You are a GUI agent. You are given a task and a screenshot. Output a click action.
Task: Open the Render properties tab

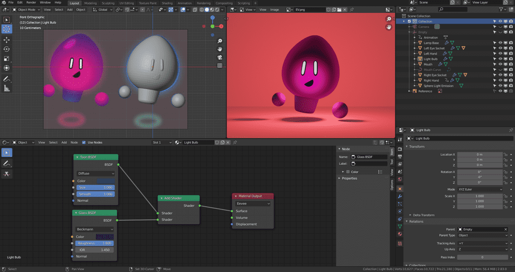[400, 149]
